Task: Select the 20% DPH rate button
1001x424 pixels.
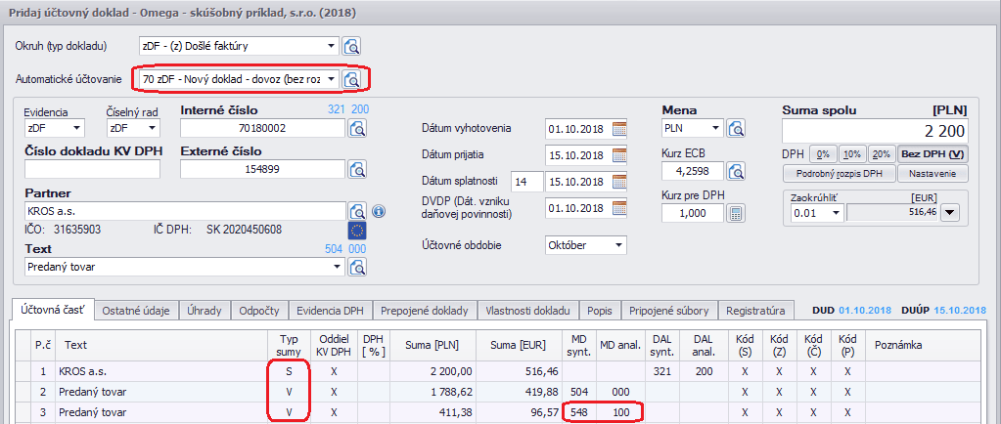Action: (x=881, y=154)
